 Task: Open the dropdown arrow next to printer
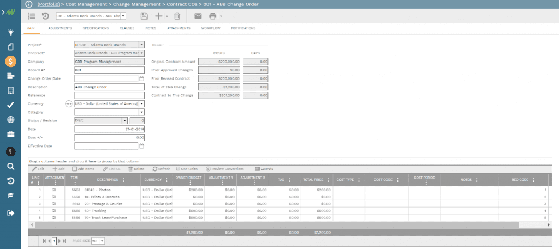(x=221, y=16)
